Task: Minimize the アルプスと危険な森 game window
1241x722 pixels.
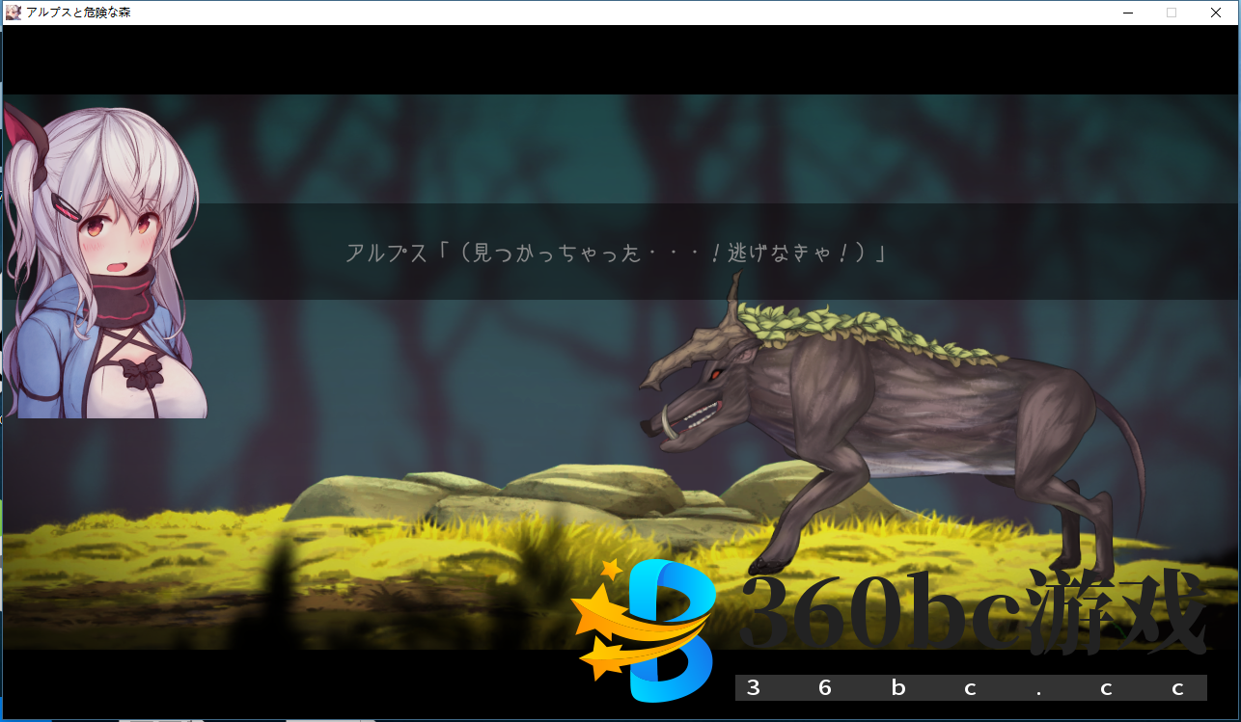Action: 1127,13
